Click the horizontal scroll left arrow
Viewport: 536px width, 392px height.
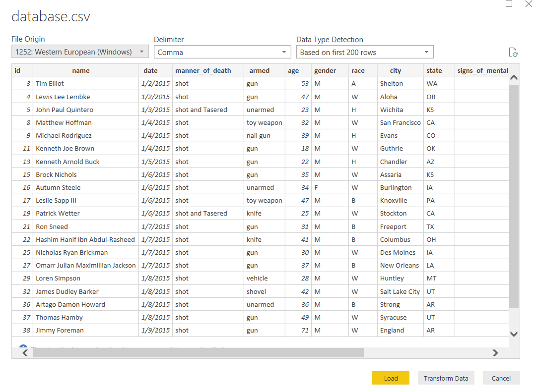[25, 353]
